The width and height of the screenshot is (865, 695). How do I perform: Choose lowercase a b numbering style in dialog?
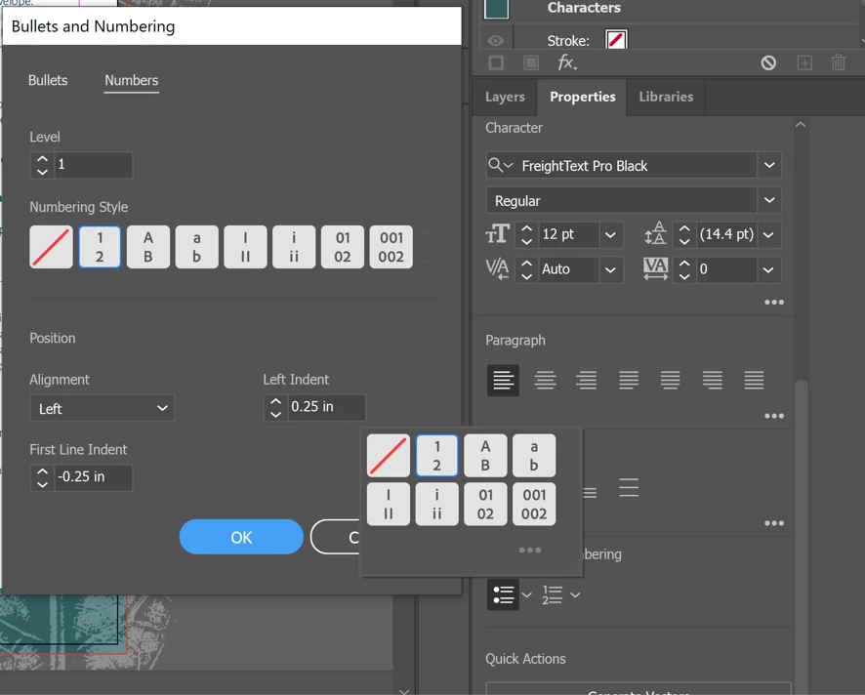coord(196,247)
